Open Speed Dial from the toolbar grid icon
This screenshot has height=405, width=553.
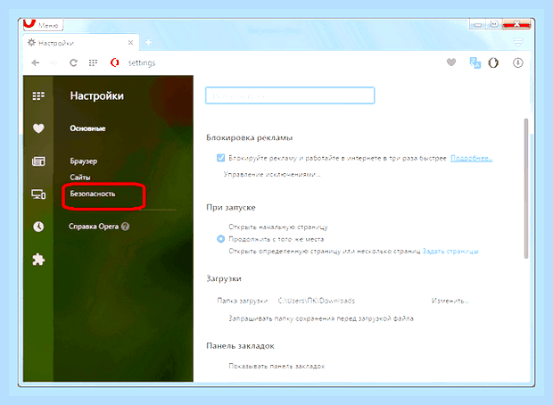pos(93,62)
